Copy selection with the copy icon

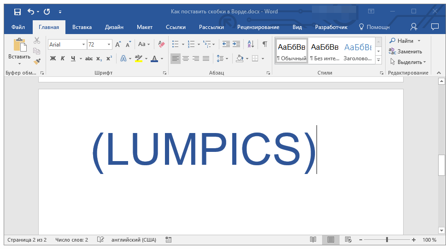37,51
